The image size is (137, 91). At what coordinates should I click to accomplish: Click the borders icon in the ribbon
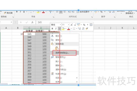(x=31, y=12)
